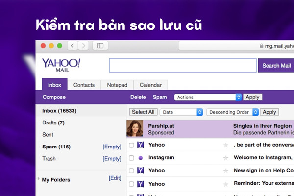Open the Date sort dropdown
The height and width of the screenshot is (196, 294).
click(x=181, y=112)
